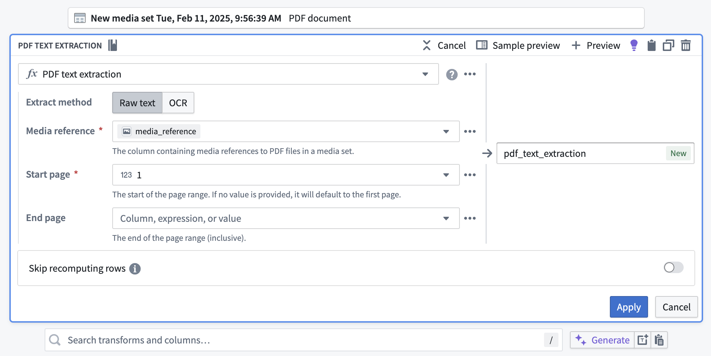The width and height of the screenshot is (711, 356).
Task: Enable Skip recomputing rows toggle
Action: (673, 267)
